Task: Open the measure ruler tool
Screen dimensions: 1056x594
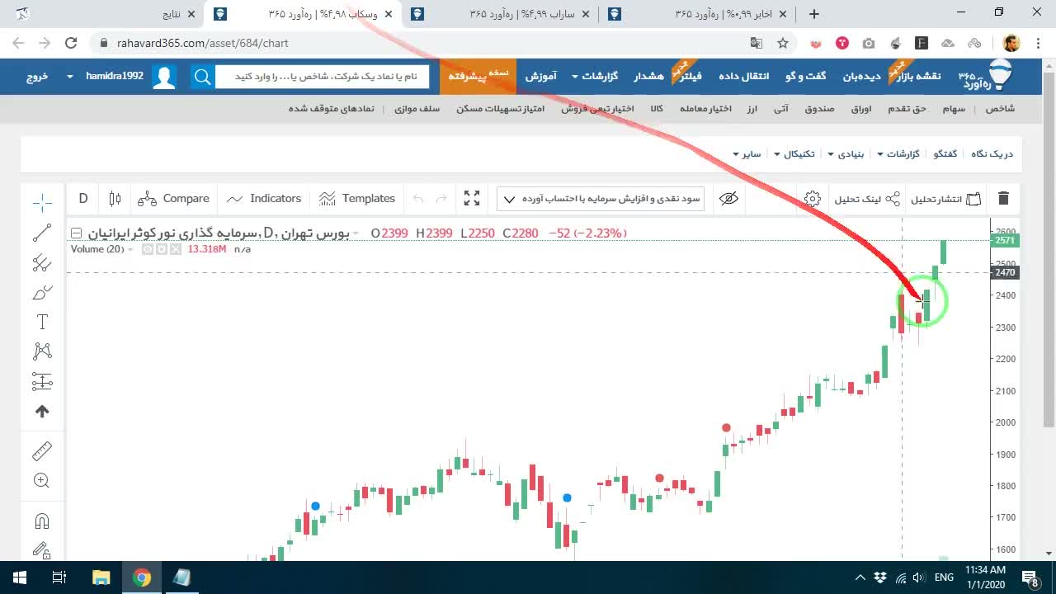Action: pyautogui.click(x=42, y=450)
